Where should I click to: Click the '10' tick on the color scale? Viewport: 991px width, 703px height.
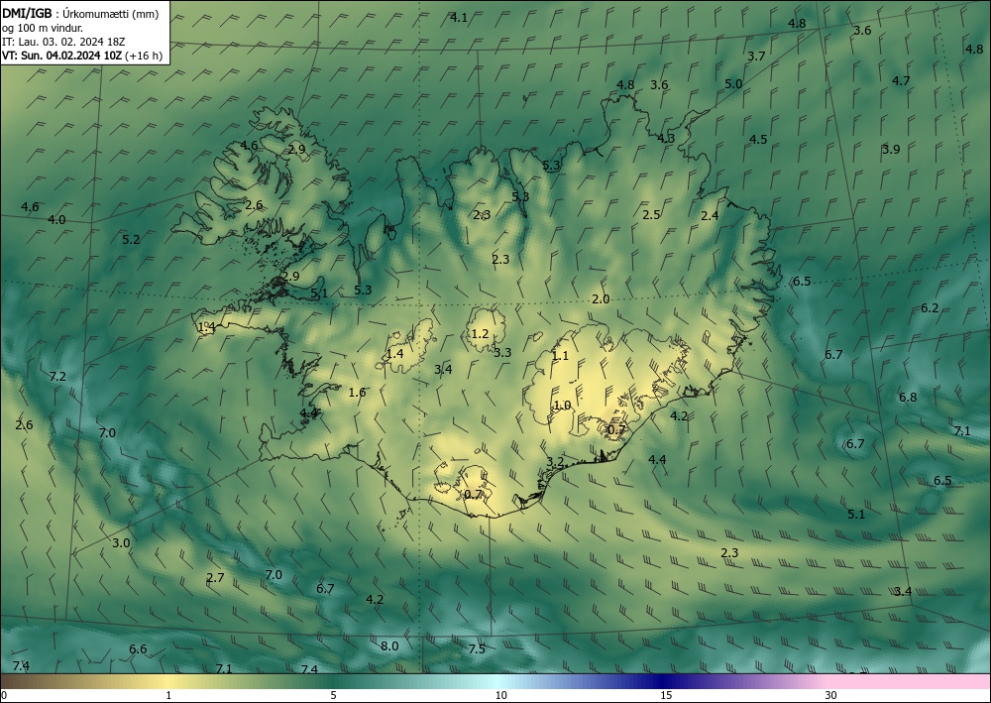[501, 696]
